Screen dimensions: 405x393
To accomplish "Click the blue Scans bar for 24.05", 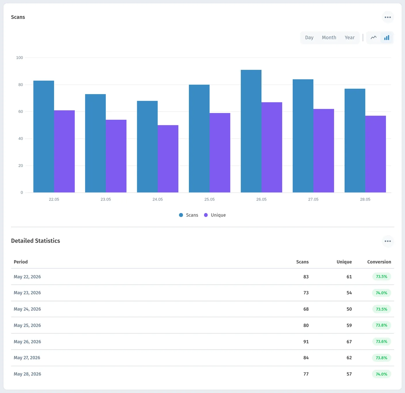I will 147,147.
